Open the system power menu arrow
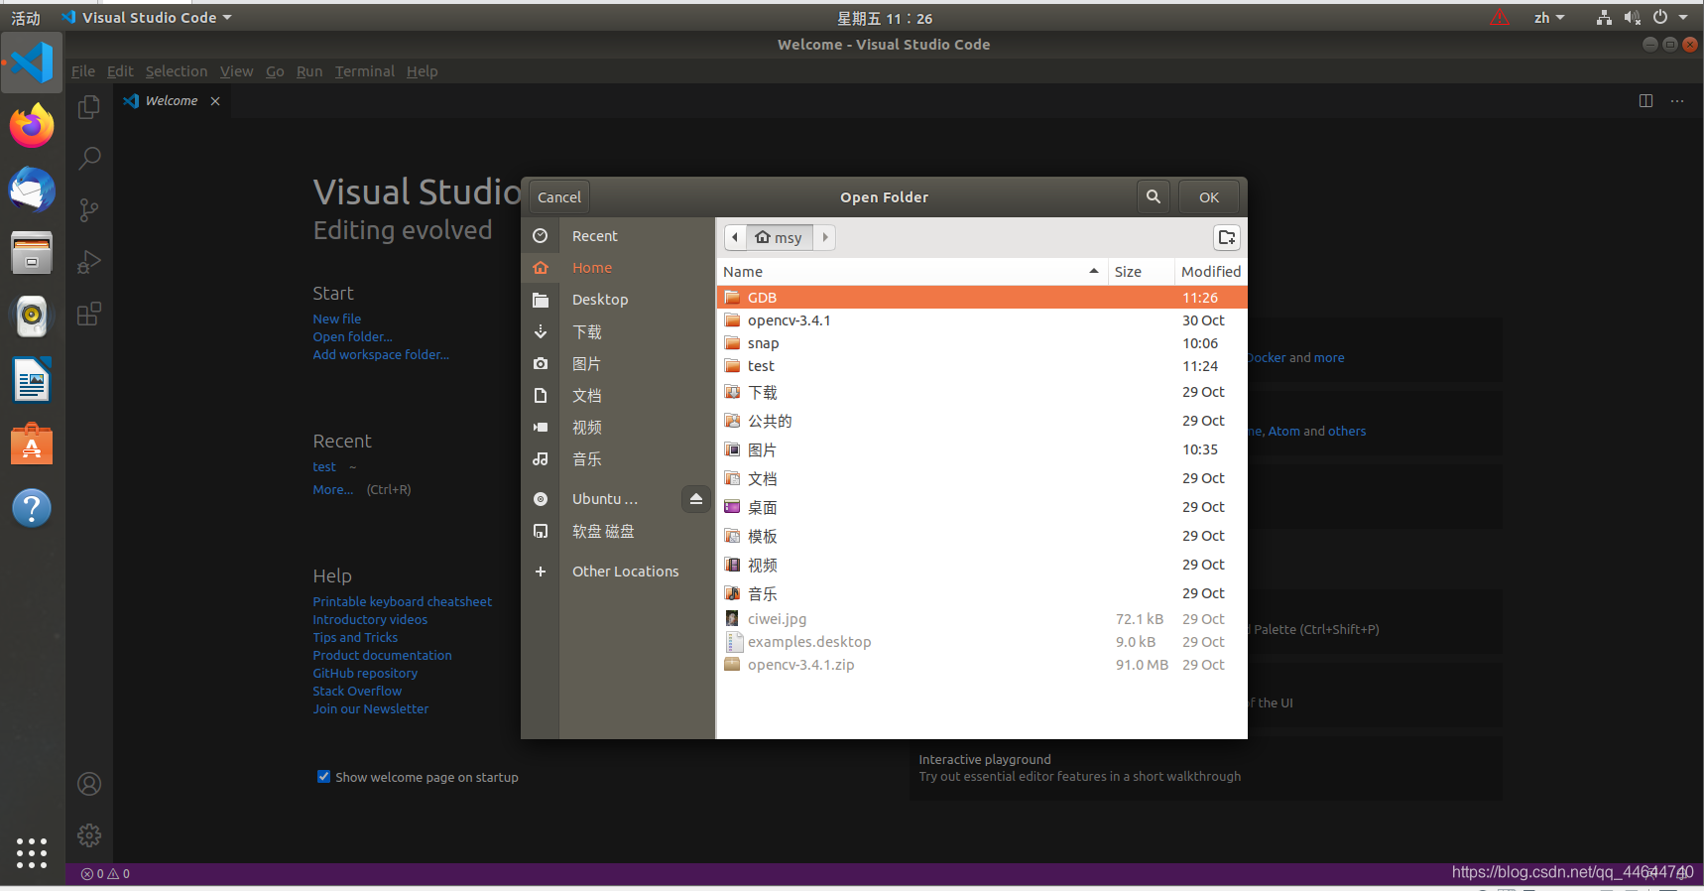The height and width of the screenshot is (891, 1704). (x=1683, y=18)
